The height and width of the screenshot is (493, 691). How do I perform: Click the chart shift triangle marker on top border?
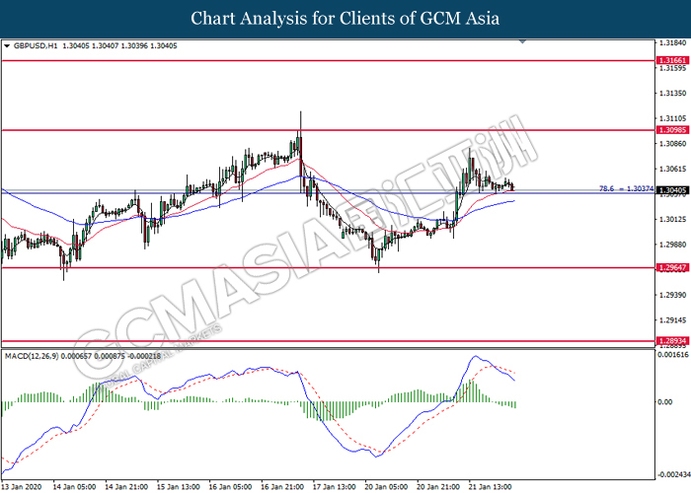point(522,41)
